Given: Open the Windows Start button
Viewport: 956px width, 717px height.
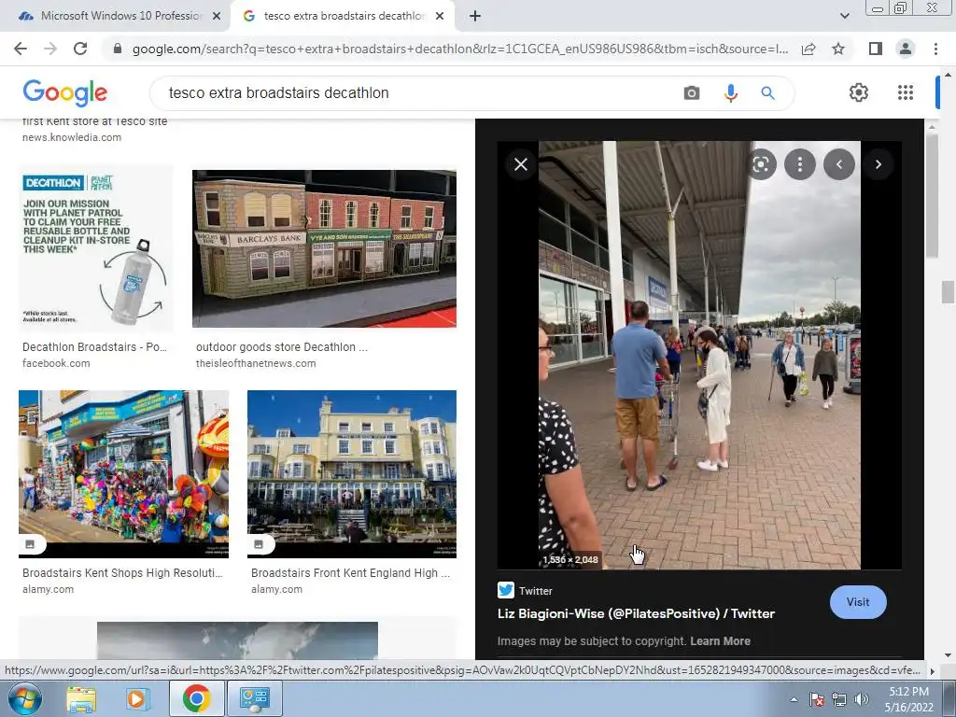Looking at the screenshot, I should click(24, 698).
